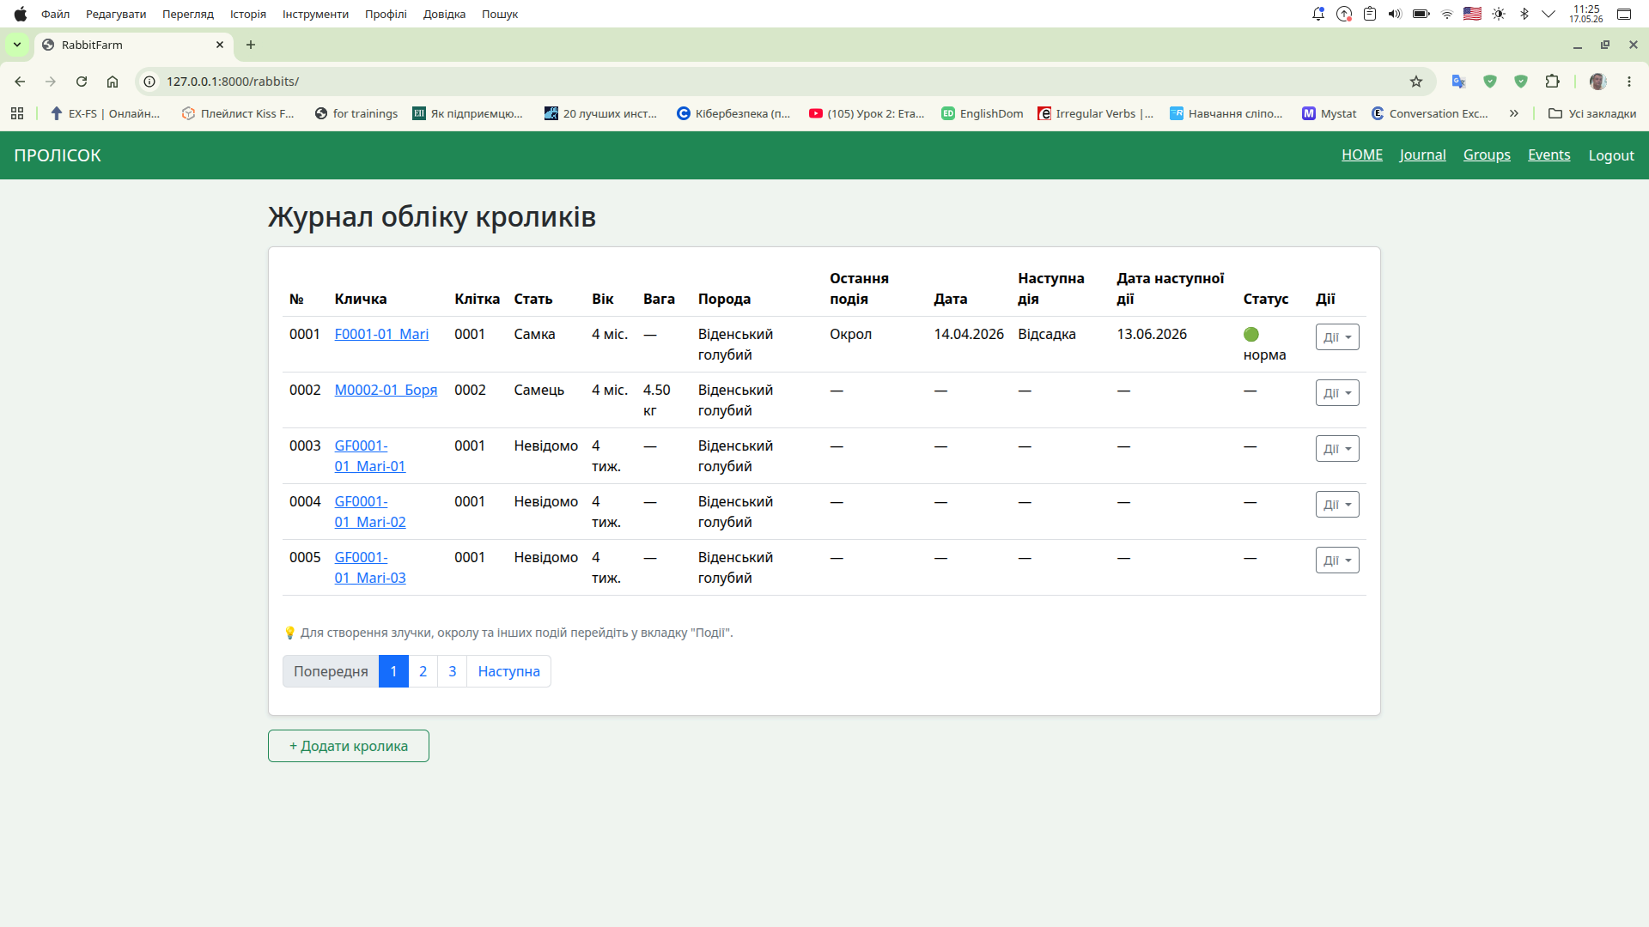Click the Apple menu icon
Viewport: 1649px width, 927px height.
[x=21, y=14]
